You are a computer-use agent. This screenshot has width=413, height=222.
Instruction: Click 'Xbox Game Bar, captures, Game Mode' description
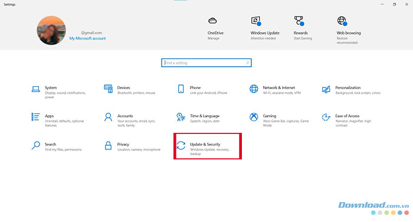(x=286, y=123)
